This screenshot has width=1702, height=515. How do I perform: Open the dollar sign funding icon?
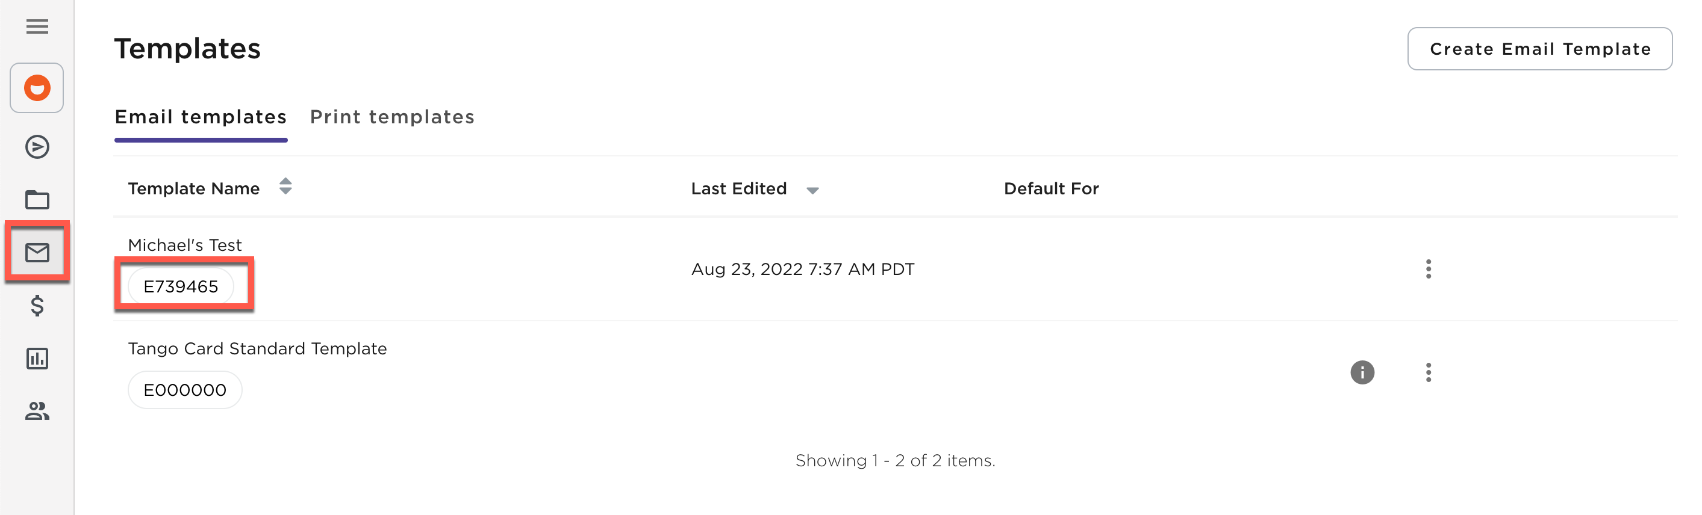tap(37, 306)
